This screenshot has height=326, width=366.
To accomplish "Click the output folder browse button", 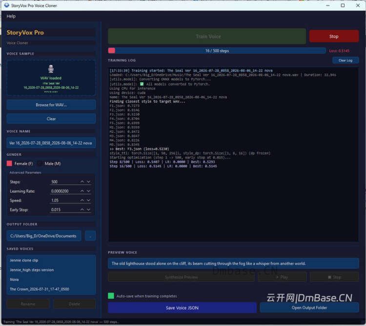I will coord(90,236).
